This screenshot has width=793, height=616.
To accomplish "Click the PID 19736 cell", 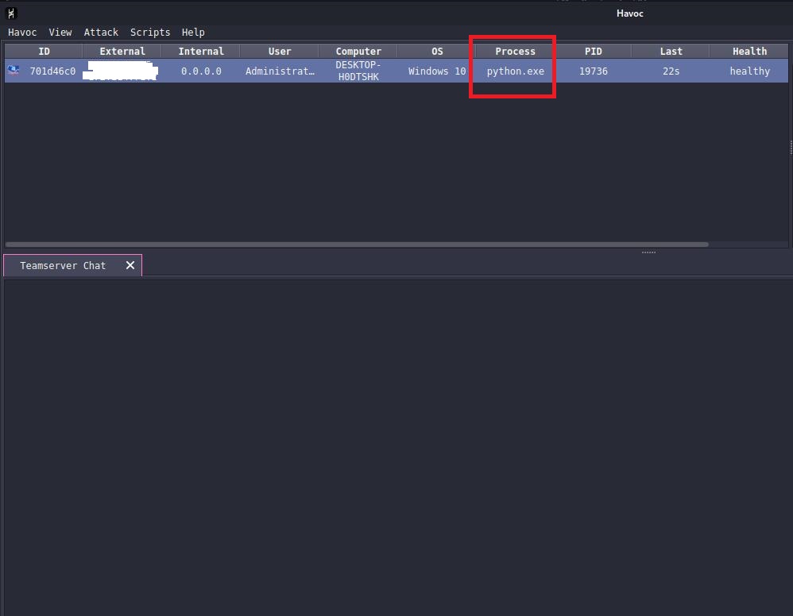I will pos(594,71).
